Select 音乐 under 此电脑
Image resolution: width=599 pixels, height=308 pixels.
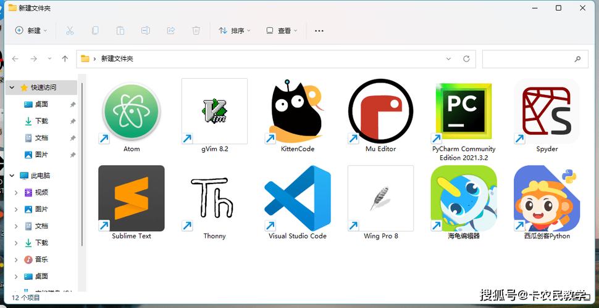(41, 259)
